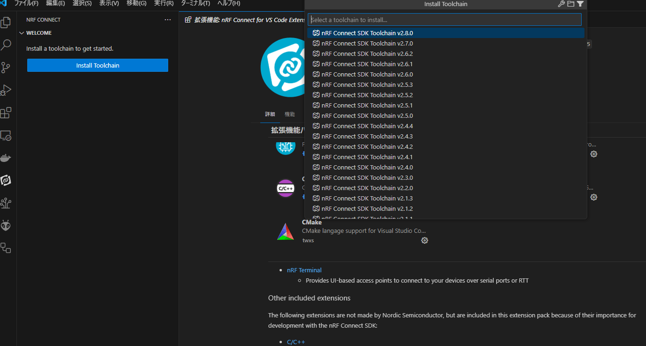Viewport: 646px width, 346px height.
Task: Click the 'Other included extensions' heading
Action: [x=309, y=298]
